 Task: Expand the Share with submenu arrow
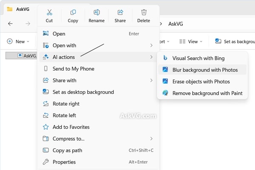point(151,80)
